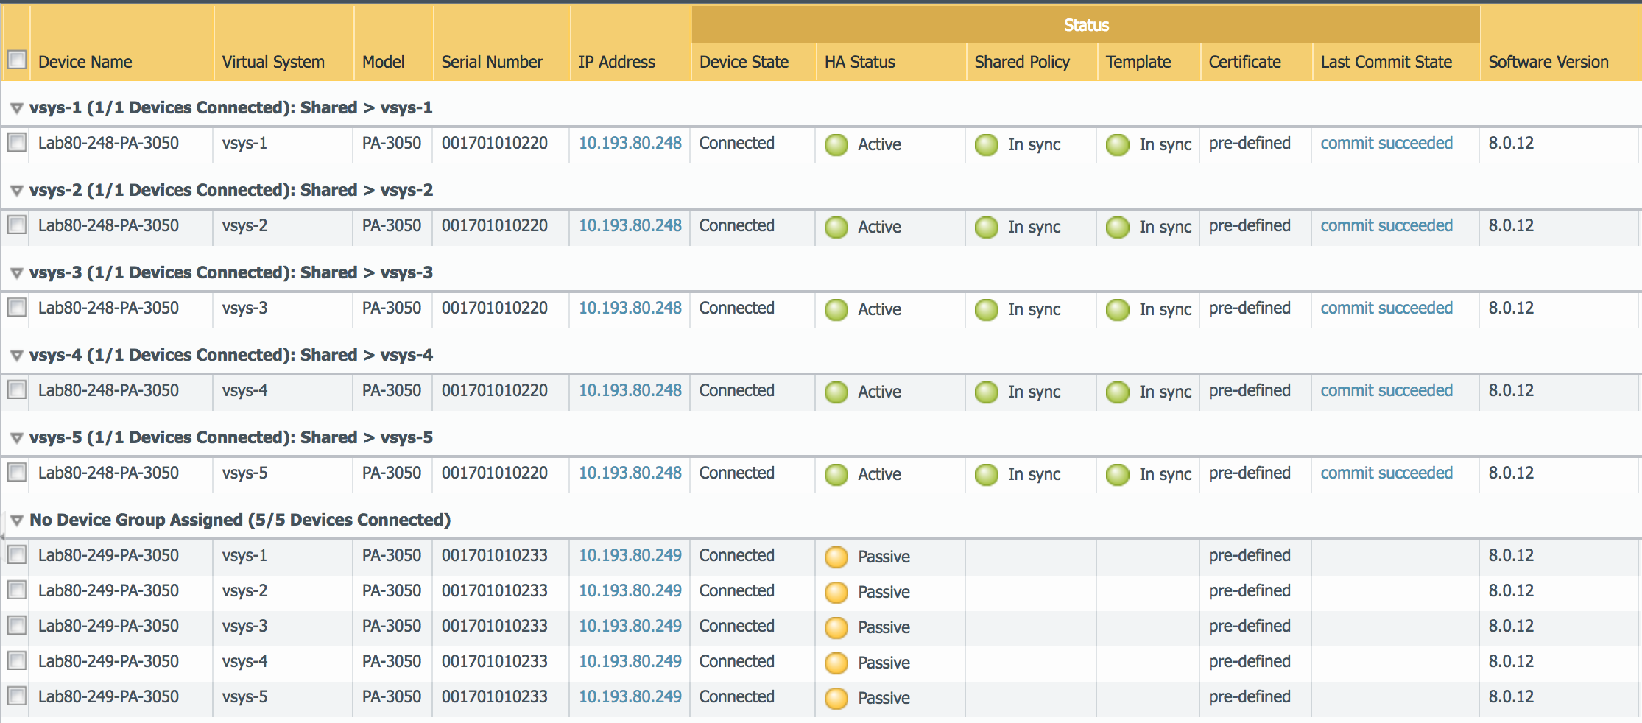Image resolution: width=1642 pixels, height=723 pixels.
Task: Sort by Device Name column header
Action: tap(85, 62)
